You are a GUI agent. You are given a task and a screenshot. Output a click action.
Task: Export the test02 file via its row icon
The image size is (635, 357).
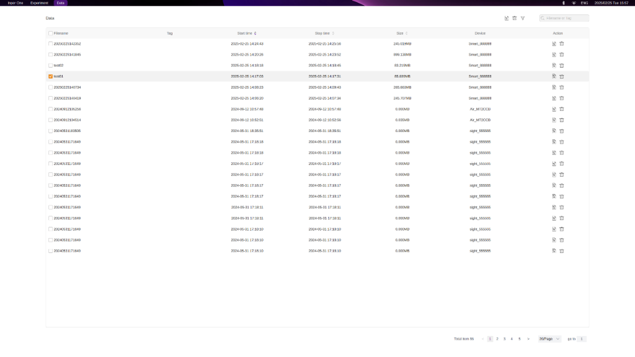click(x=554, y=65)
